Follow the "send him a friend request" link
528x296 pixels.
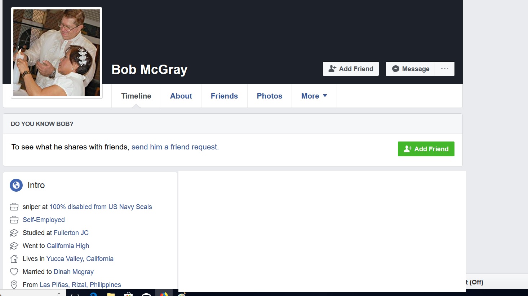pos(175,147)
